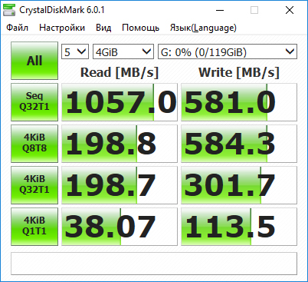
Task: Minimize the CrystalDiskMark window
Action: coord(220,10)
